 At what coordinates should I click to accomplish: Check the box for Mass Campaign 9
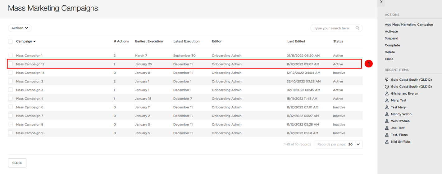pos(10,133)
